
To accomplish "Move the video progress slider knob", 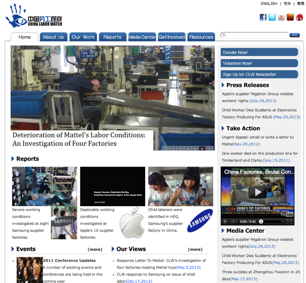I will click(261, 221).
